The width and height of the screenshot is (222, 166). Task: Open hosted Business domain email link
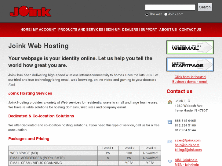(x=190, y=79)
